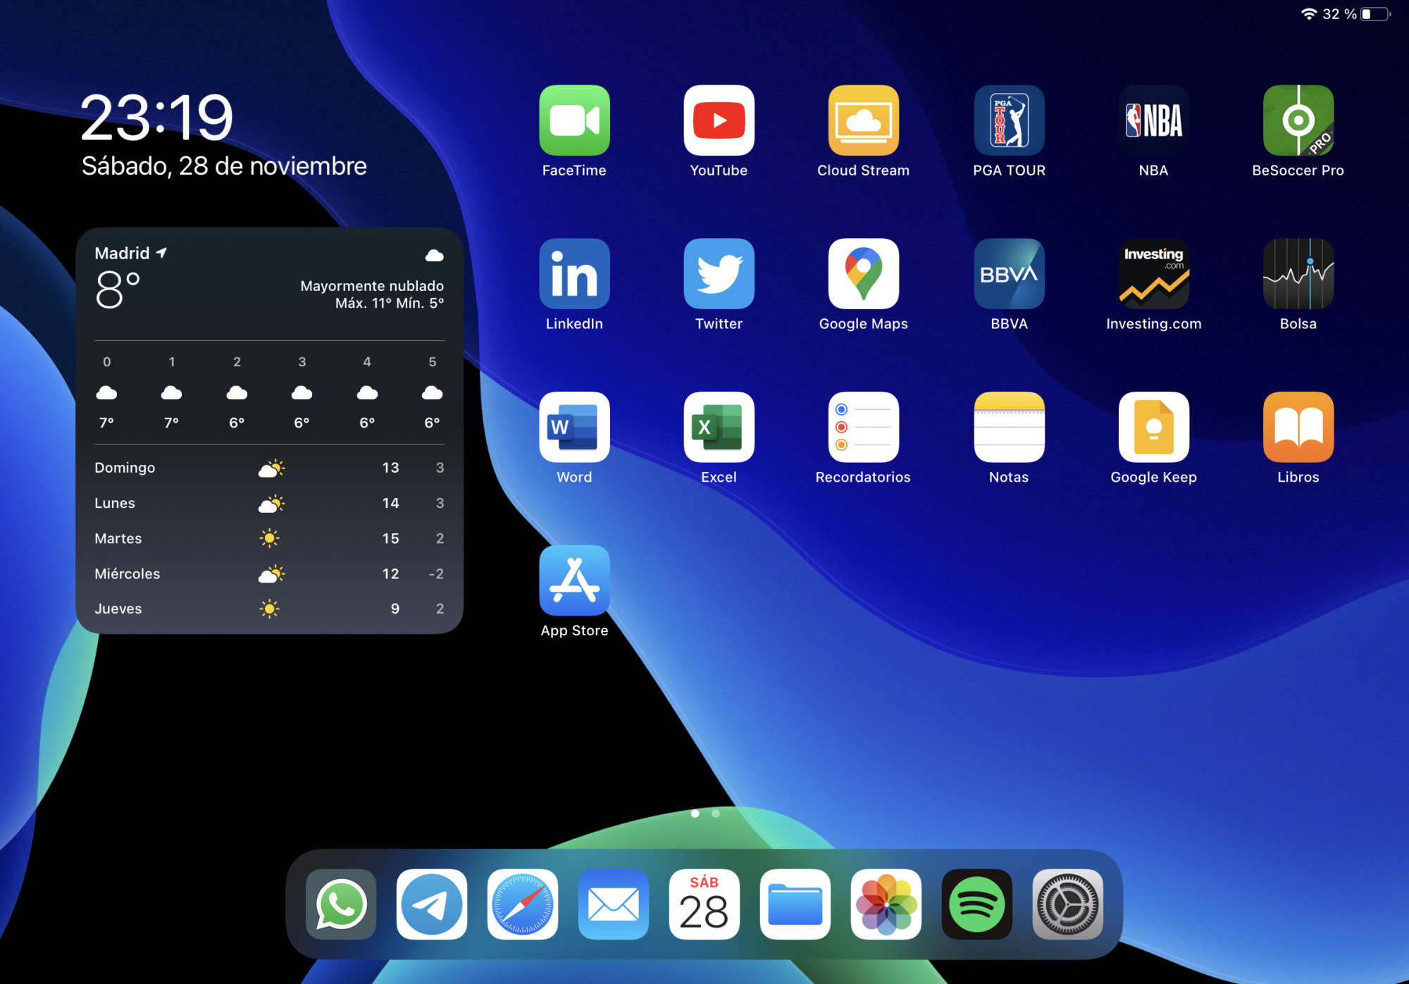
Task: Open the Libros app
Action: point(1298,427)
